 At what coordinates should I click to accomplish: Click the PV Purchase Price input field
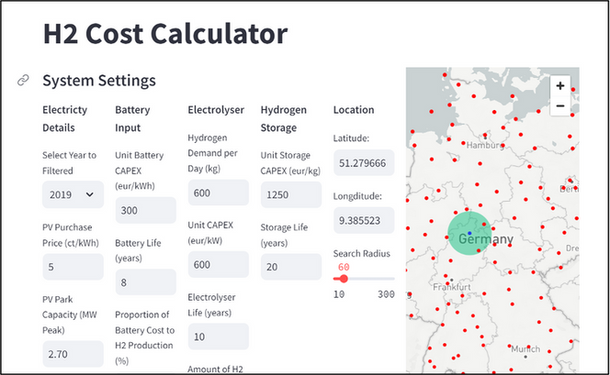(x=73, y=267)
